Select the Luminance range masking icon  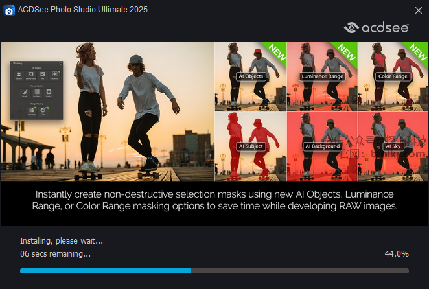31,111
